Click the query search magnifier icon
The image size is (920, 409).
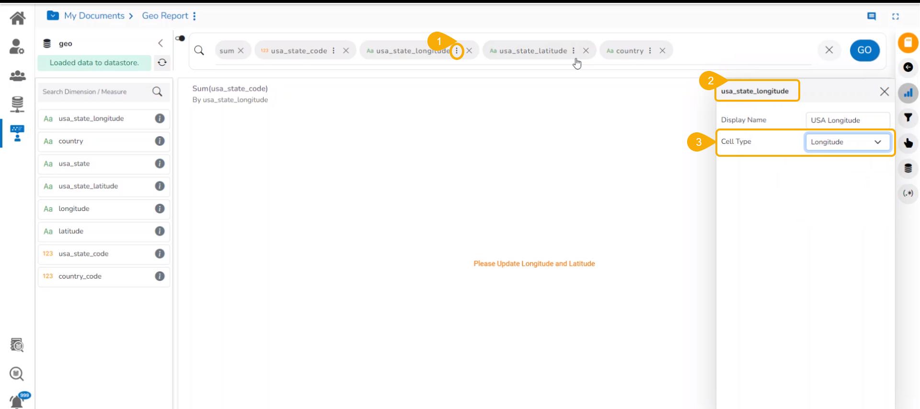(x=199, y=50)
